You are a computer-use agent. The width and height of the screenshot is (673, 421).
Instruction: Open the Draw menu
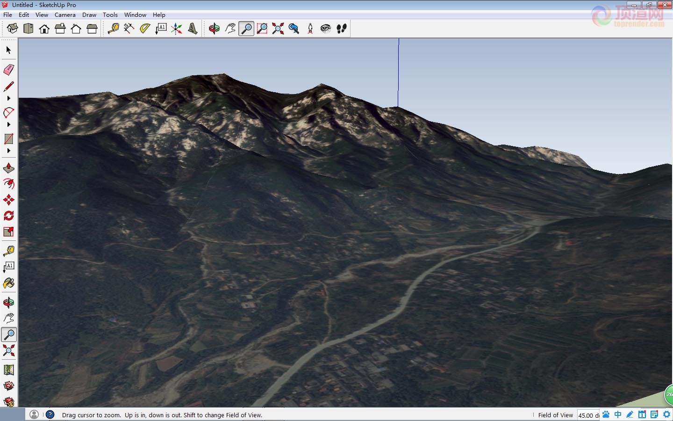click(89, 15)
